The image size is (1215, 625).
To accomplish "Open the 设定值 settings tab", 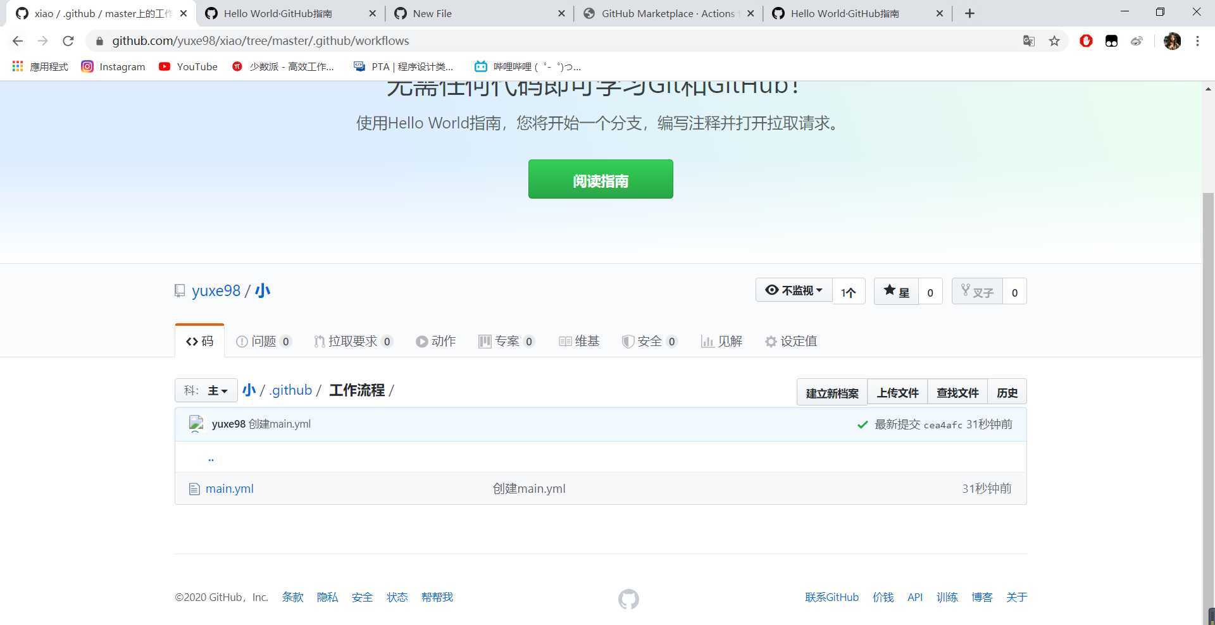I will 791,342.
